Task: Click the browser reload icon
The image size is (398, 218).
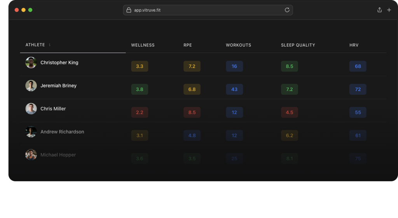Action: [287, 10]
